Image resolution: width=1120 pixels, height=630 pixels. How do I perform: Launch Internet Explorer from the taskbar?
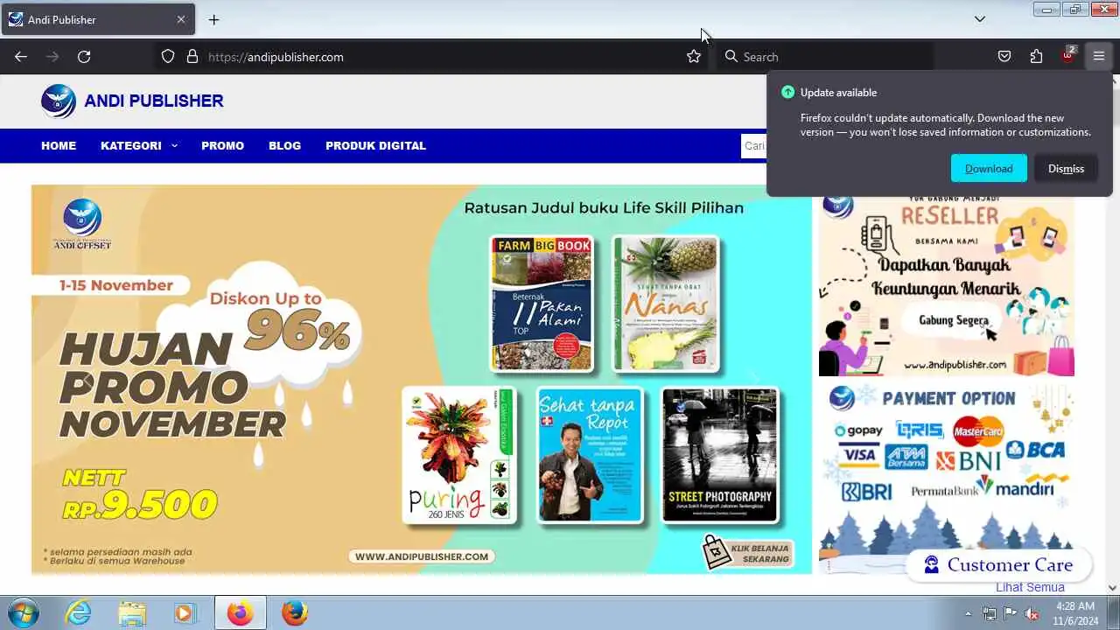(x=78, y=613)
